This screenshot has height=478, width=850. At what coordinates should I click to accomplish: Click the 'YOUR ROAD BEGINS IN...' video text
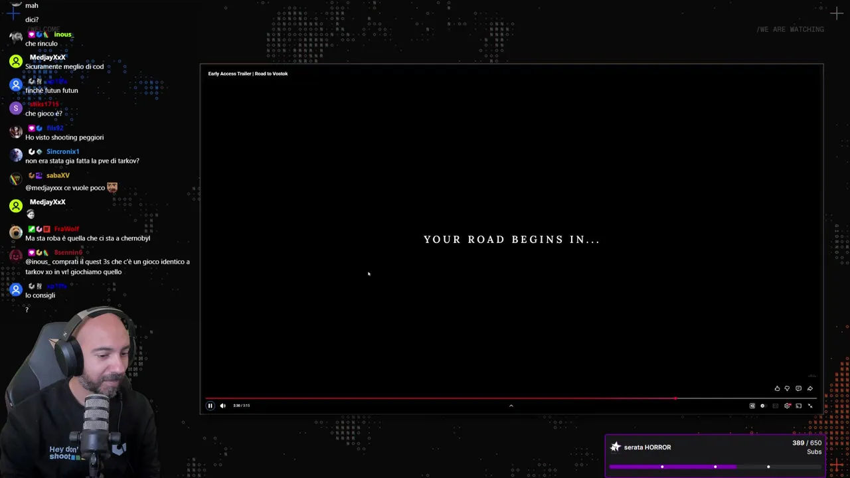tap(511, 240)
